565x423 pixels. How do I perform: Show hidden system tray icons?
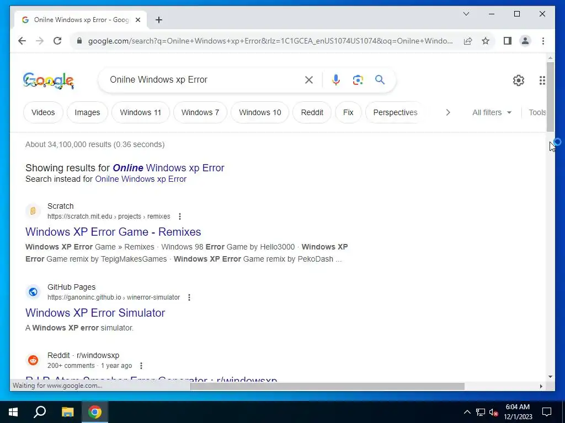[467, 412]
